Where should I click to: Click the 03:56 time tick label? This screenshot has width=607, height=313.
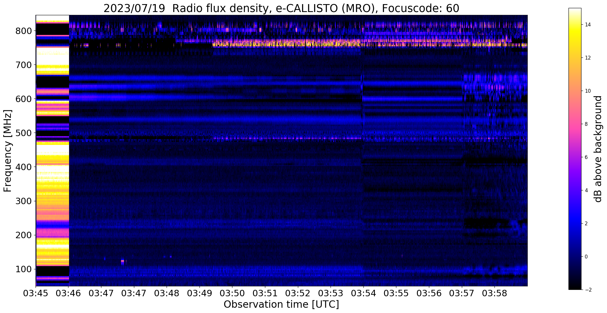(429, 294)
